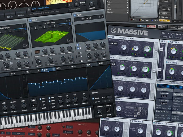The height and width of the screenshot is (137, 183).
Task: Click the Serum portamento CURVE shape display
Action: (108, 111)
